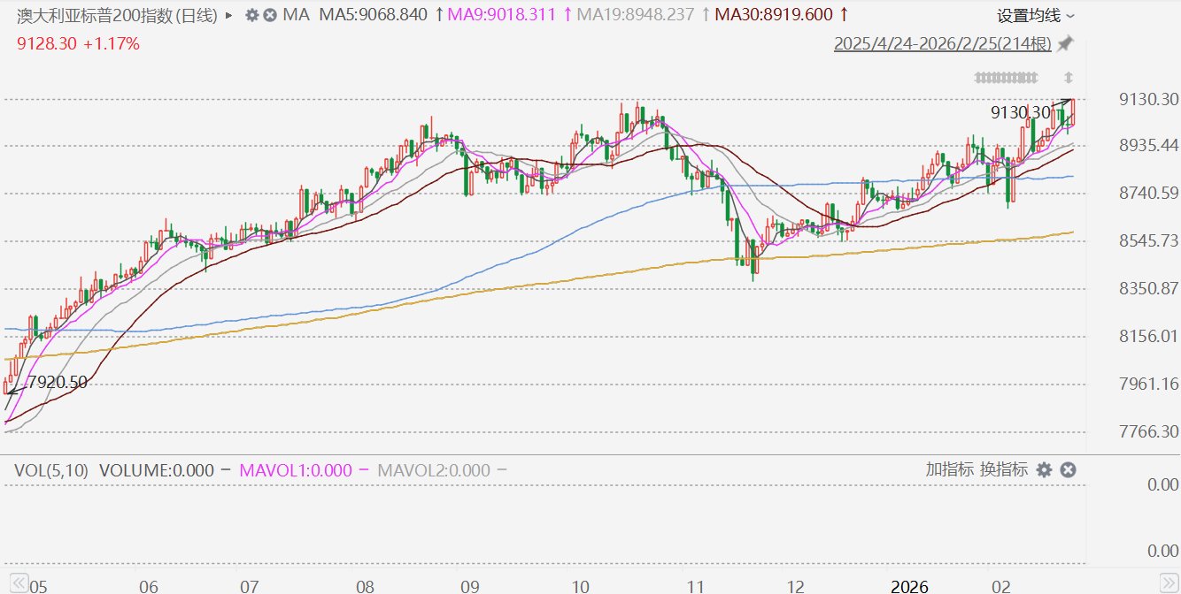Click the MAVOL2:0.000 readout
This screenshot has width=1181, height=594.
[x=434, y=470]
